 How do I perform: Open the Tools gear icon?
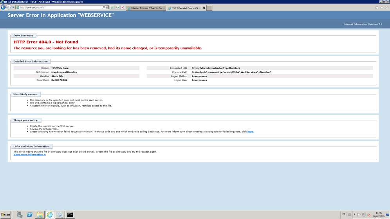(x=387, y=7)
